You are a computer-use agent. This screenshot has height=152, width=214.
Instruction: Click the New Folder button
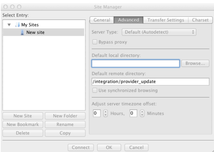[65, 116]
